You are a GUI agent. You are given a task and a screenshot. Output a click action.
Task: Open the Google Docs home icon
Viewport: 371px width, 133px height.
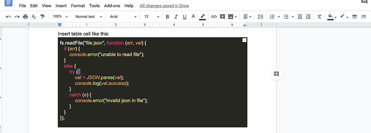point(8,3)
